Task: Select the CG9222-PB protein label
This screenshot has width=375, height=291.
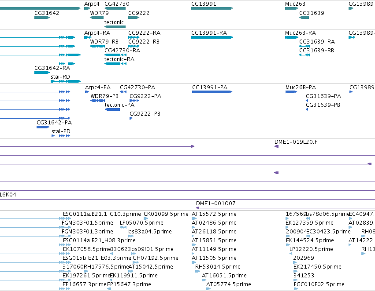Action: click(x=145, y=114)
